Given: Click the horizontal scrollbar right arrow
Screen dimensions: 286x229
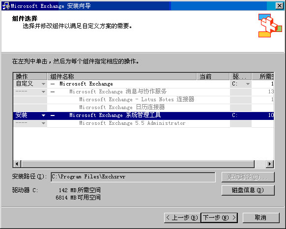Looking at the screenshot, I should click(x=270, y=164).
